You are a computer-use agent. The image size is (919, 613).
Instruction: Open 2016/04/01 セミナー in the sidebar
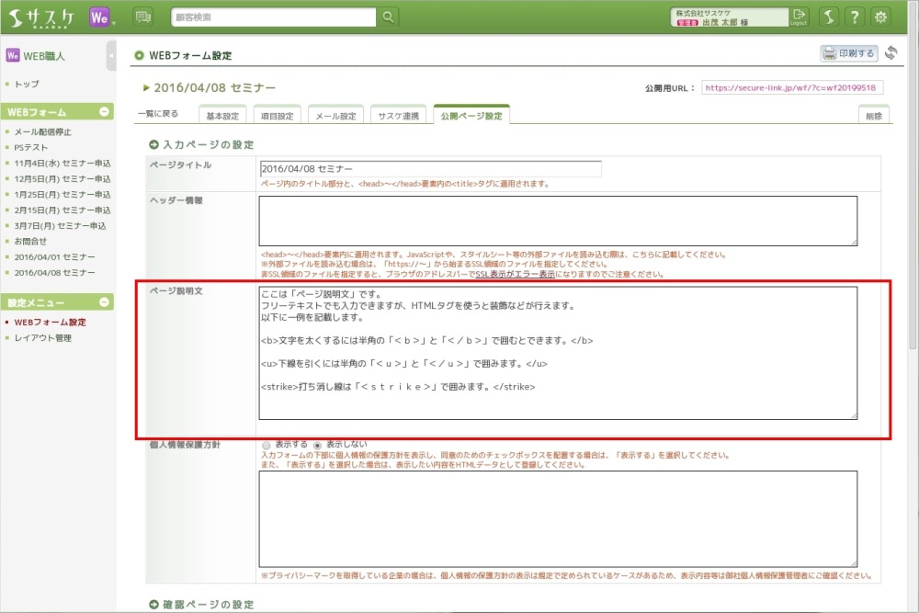[x=54, y=256]
